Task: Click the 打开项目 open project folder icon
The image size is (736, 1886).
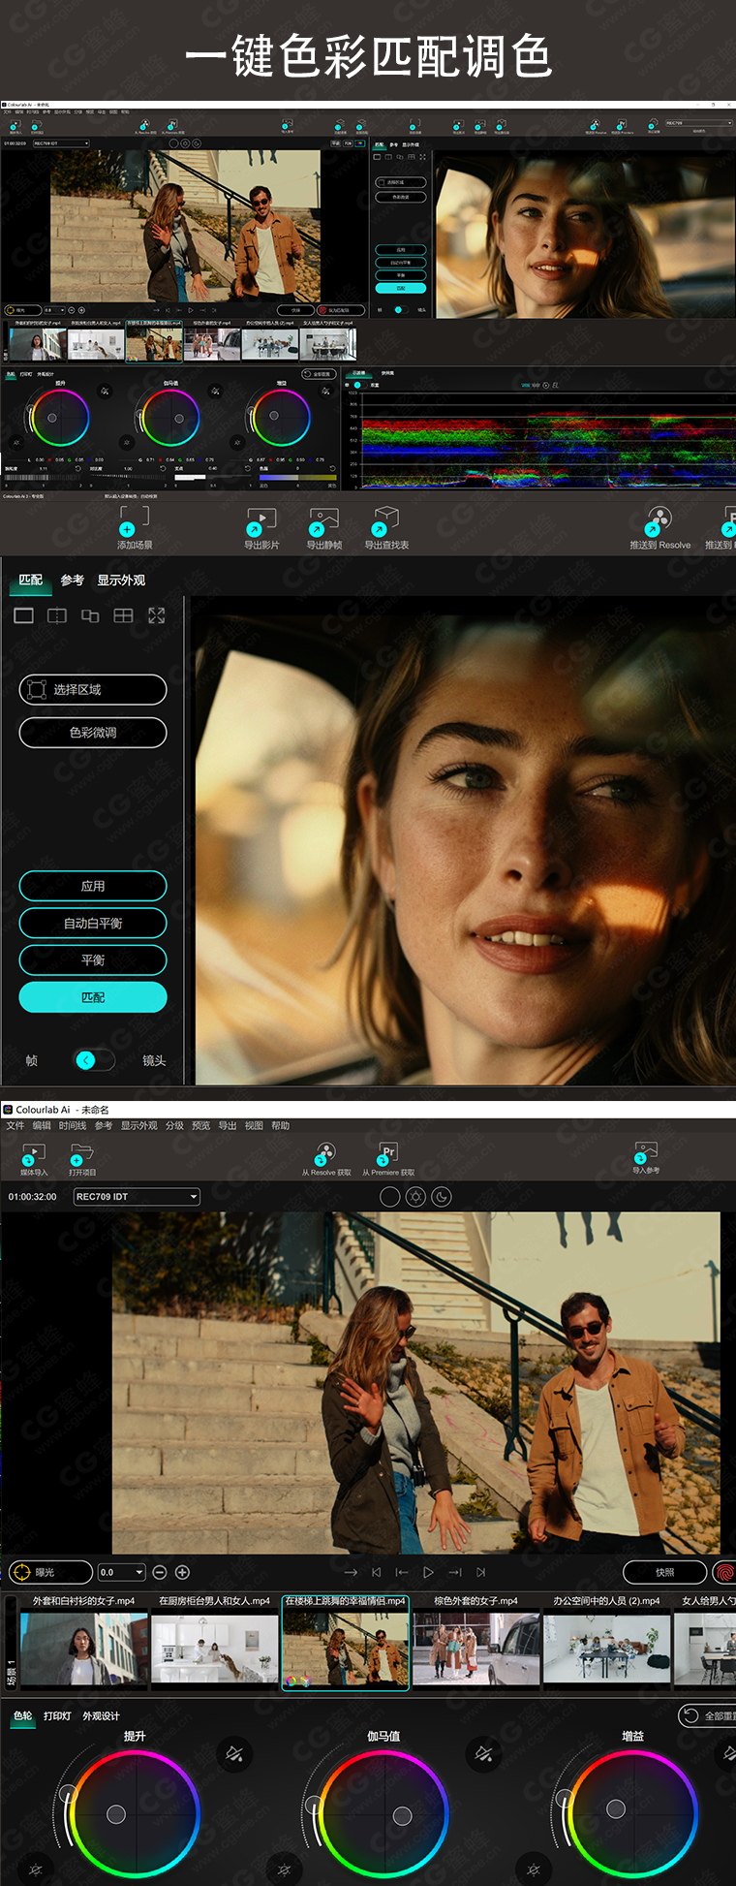Action: (81, 1154)
